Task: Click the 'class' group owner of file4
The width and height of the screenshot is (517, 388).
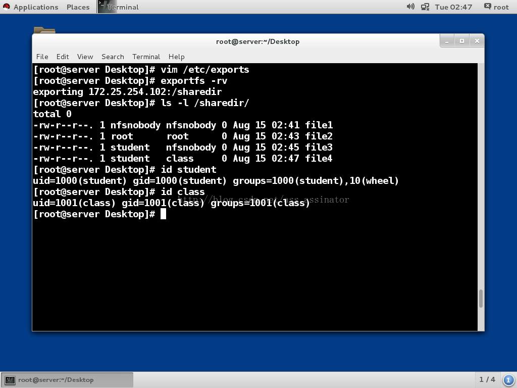Action: 180,158
